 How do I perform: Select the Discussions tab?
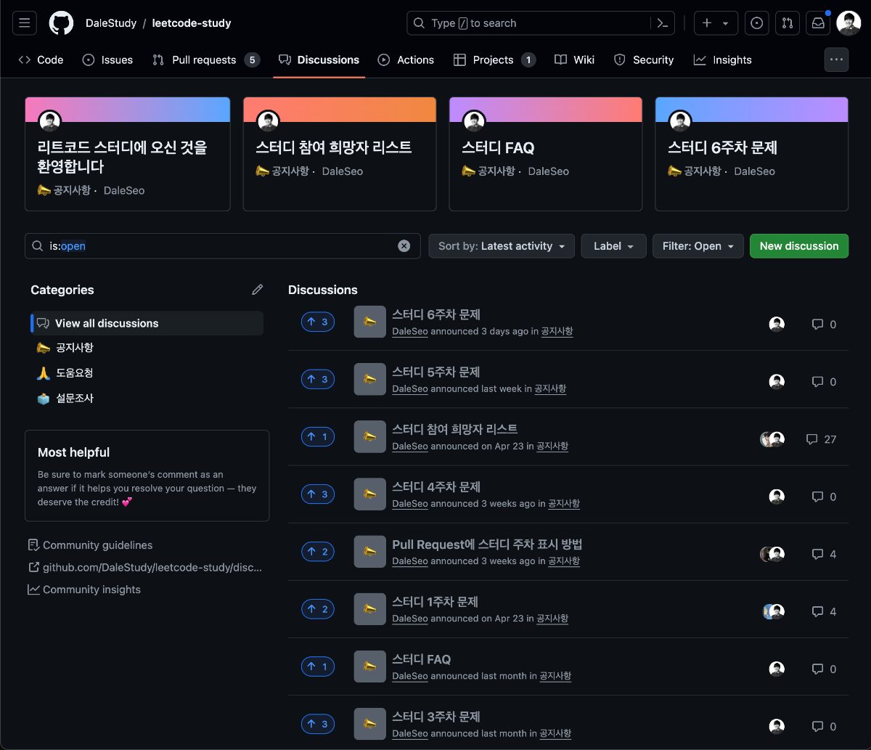[319, 60]
